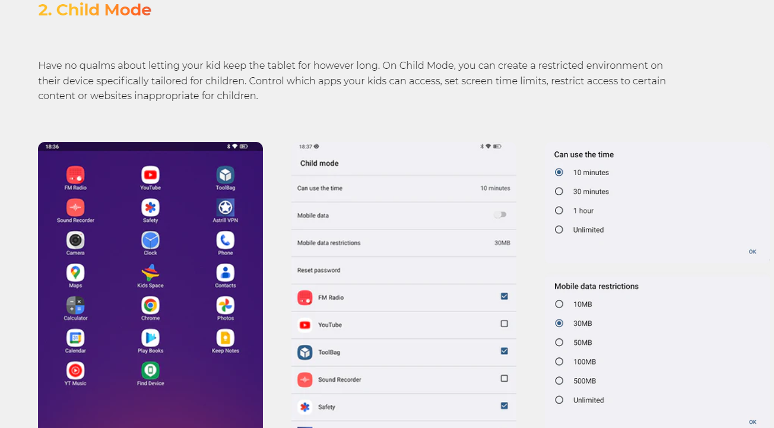This screenshot has height=428, width=774.
Task: Tap the Safety app icon on home screen
Action: click(150, 208)
